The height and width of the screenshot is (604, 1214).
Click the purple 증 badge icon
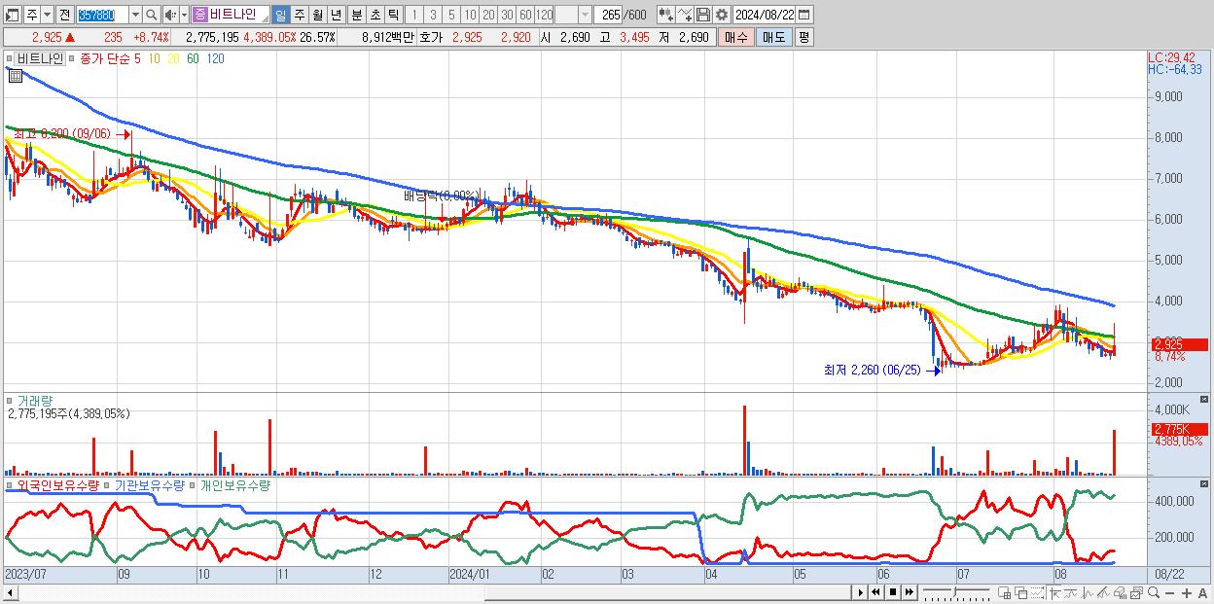coord(199,15)
